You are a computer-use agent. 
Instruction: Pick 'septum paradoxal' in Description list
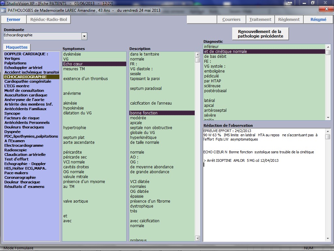click(x=146, y=89)
